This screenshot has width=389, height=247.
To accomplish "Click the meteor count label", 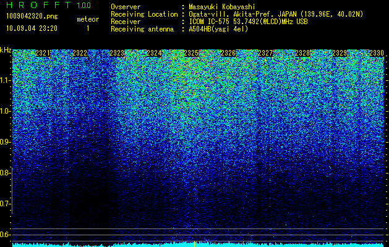I will pyautogui.click(x=88, y=19).
